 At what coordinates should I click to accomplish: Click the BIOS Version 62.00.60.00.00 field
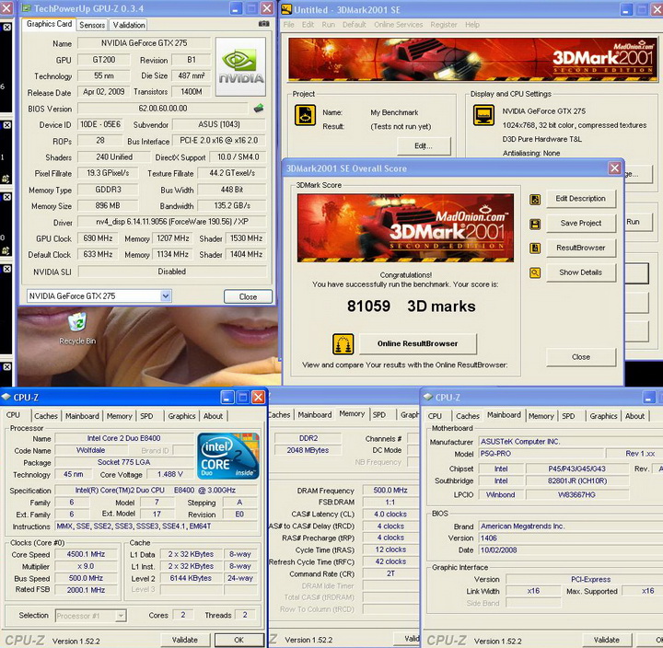coord(163,109)
